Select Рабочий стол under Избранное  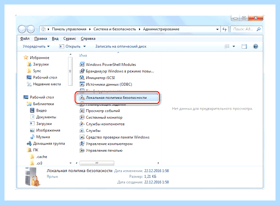(42, 77)
